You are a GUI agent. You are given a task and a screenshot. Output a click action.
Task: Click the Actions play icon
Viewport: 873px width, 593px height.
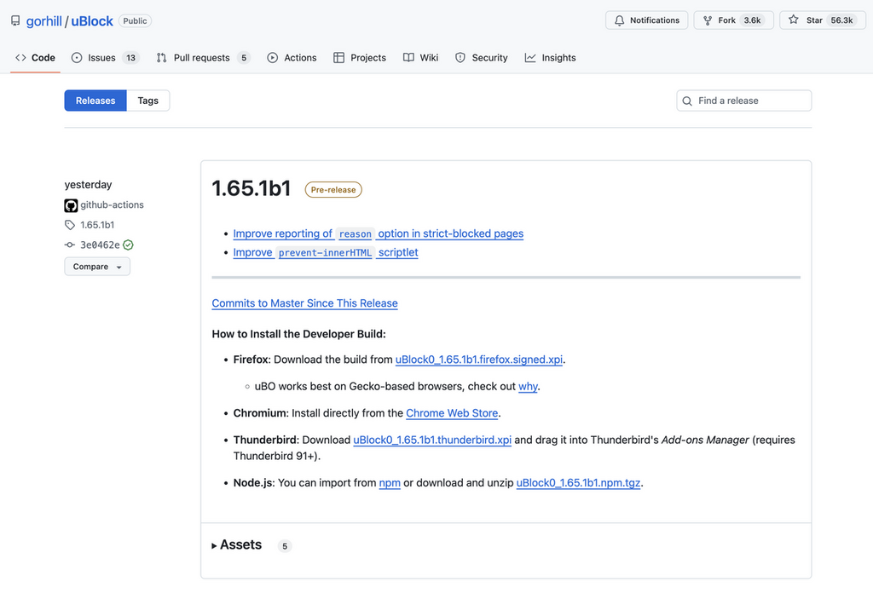coord(272,58)
